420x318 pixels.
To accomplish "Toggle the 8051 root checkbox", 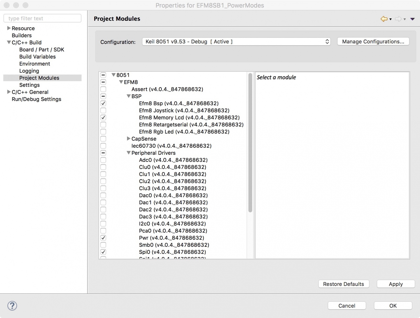I will pos(103,75).
